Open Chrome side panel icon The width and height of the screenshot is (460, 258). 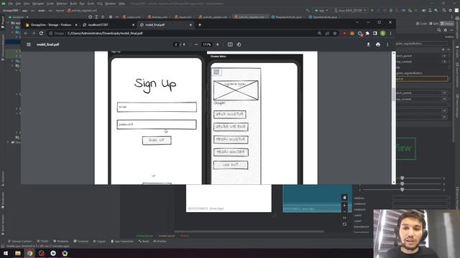(x=375, y=34)
